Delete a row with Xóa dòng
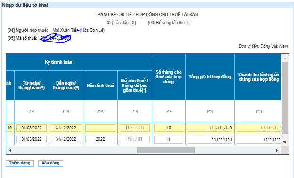This screenshot has width=294, height=178. coord(50,163)
